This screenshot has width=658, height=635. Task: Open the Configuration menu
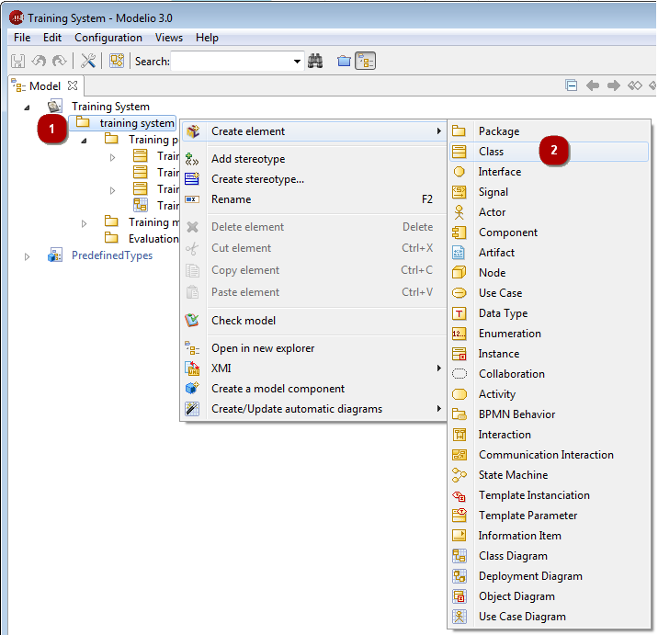pyautogui.click(x=108, y=38)
